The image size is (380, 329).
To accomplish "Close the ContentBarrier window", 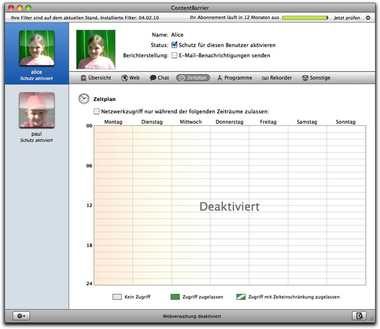I will click(x=11, y=8).
